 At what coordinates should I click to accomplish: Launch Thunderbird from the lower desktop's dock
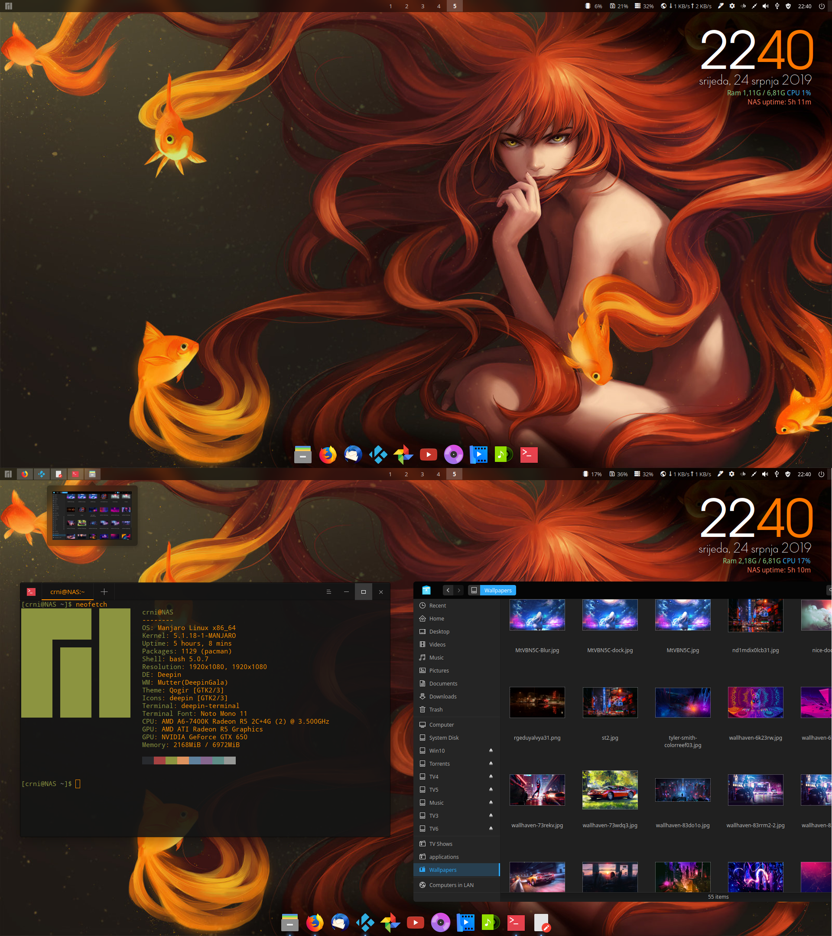tap(340, 923)
